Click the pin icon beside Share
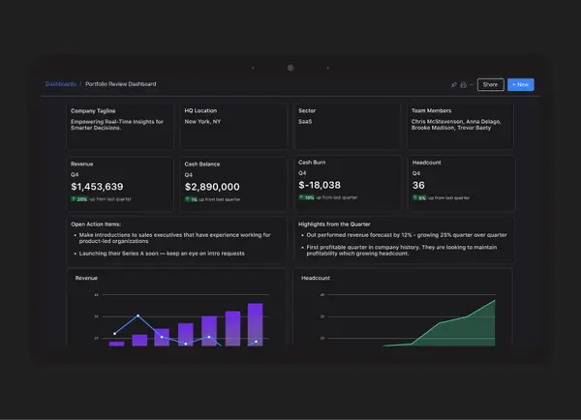Image resolution: width=581 pixels, height=420 pixels. click(x=454, y=85)
